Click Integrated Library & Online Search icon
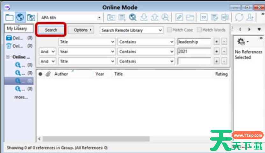This screenshot has width=265, height=153. click(x=31, y=17)
